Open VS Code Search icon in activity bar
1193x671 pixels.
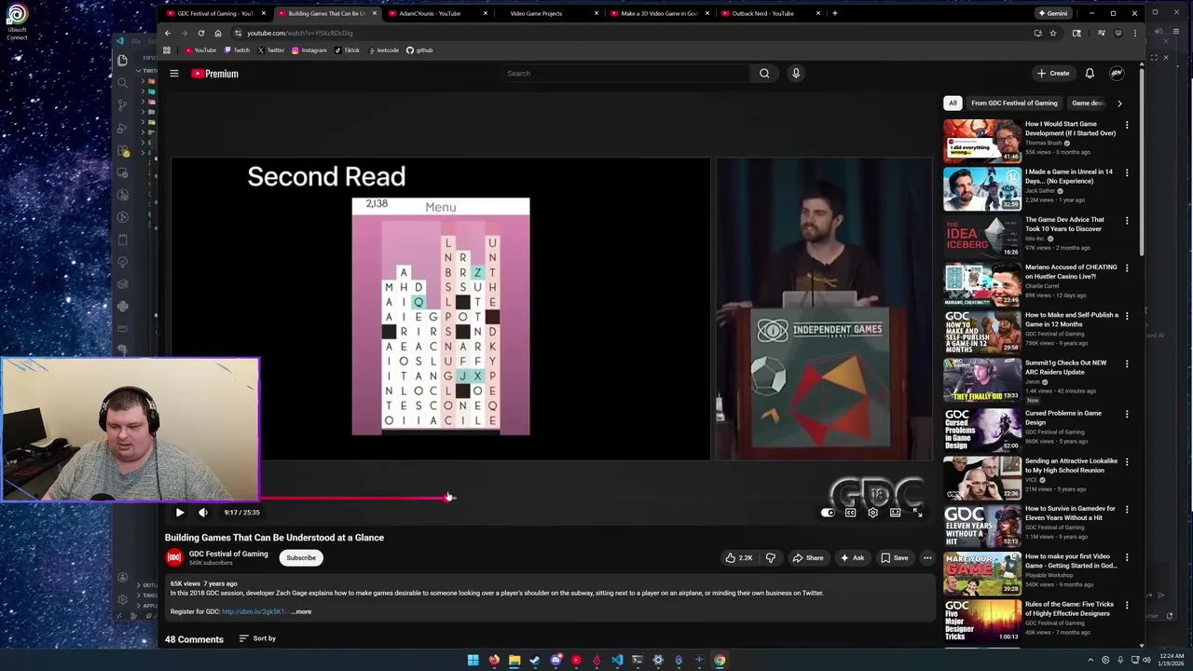click(x=122, y=83)
